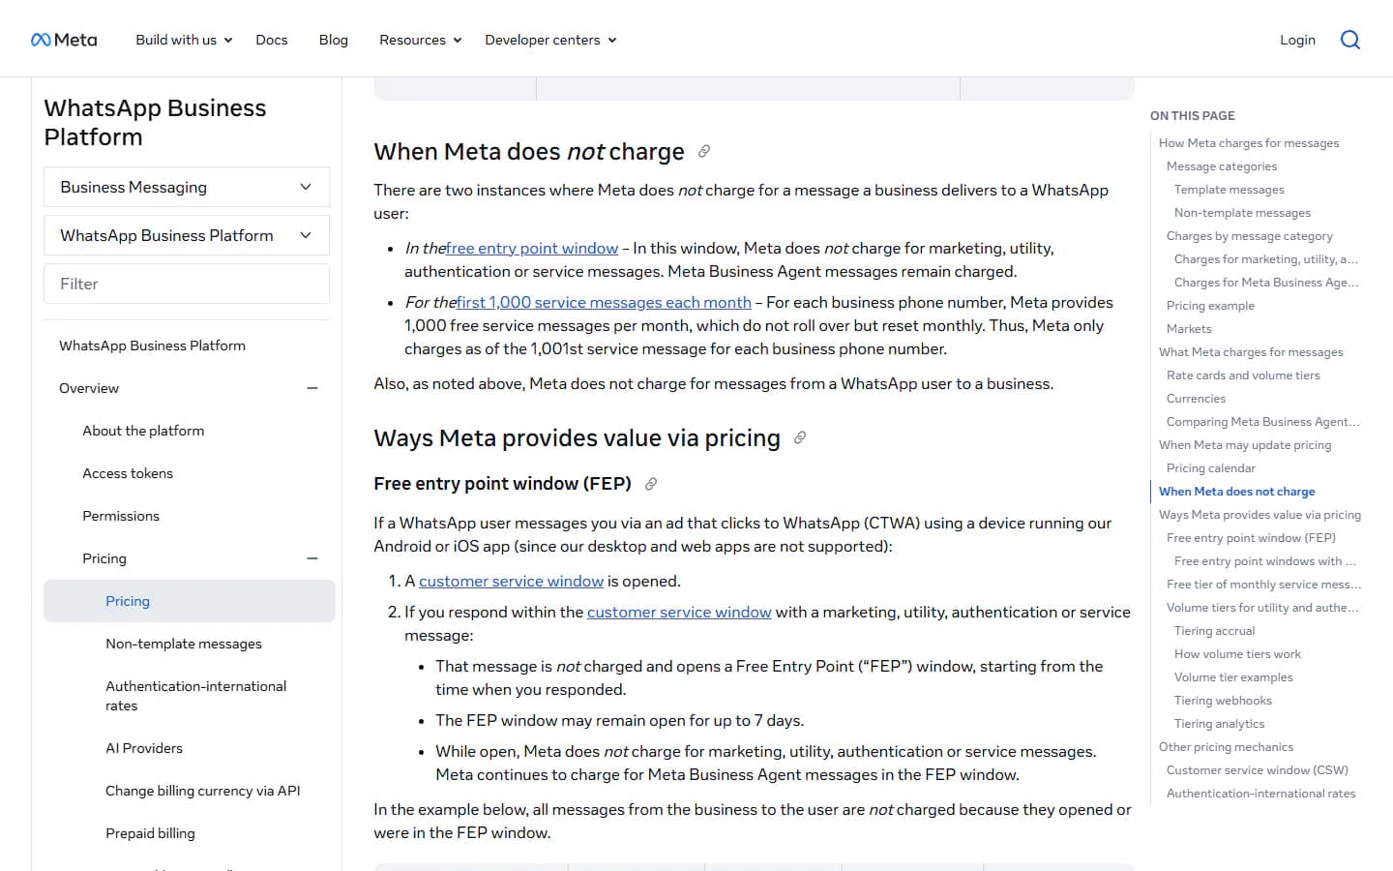Jump to Customer service window (CSW) section
Screen dimensions: 1393x871
(1258, 770)
